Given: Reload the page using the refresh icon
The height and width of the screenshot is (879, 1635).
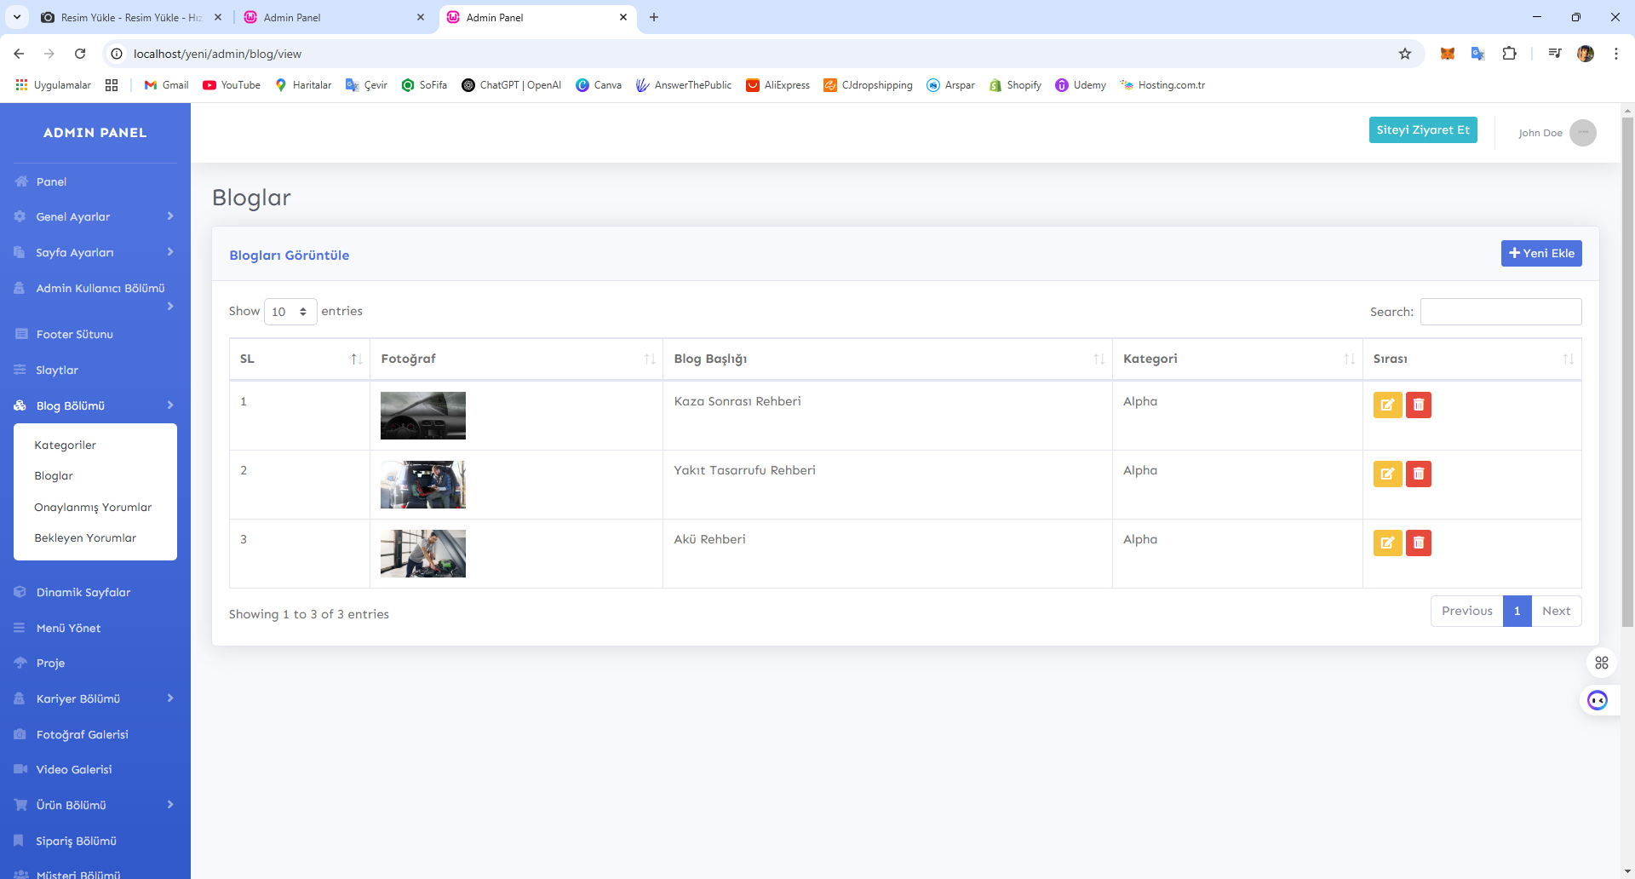Looking at the screenshot, I should (80, 54).
